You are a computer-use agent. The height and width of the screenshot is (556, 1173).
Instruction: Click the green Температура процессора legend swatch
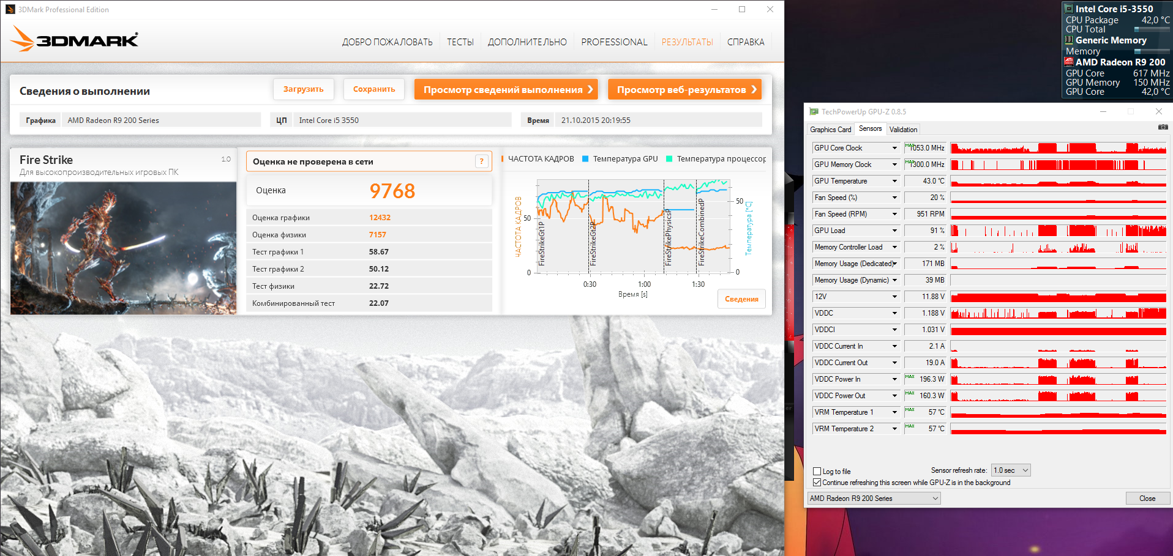coord(669,159)
